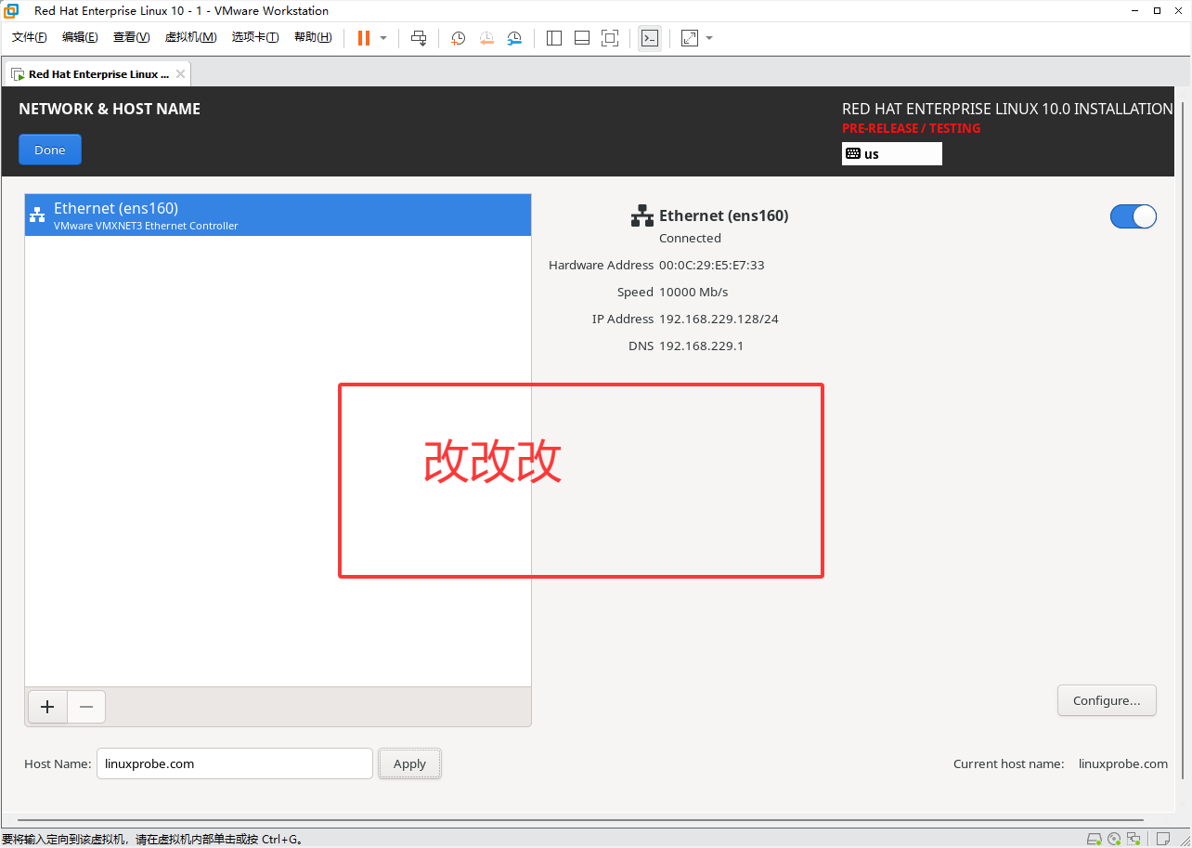Click the console view toolbar icon
The image size is (1192, 848).
click(650, 38)
